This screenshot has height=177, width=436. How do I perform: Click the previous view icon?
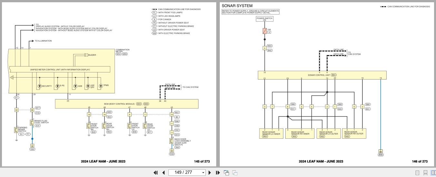[x=226, y=172]
